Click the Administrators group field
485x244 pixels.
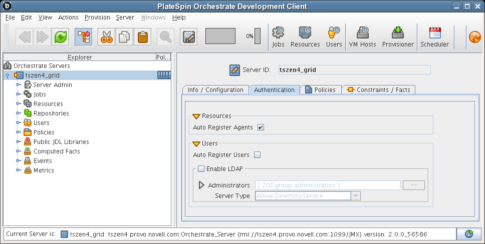(328, 185)
